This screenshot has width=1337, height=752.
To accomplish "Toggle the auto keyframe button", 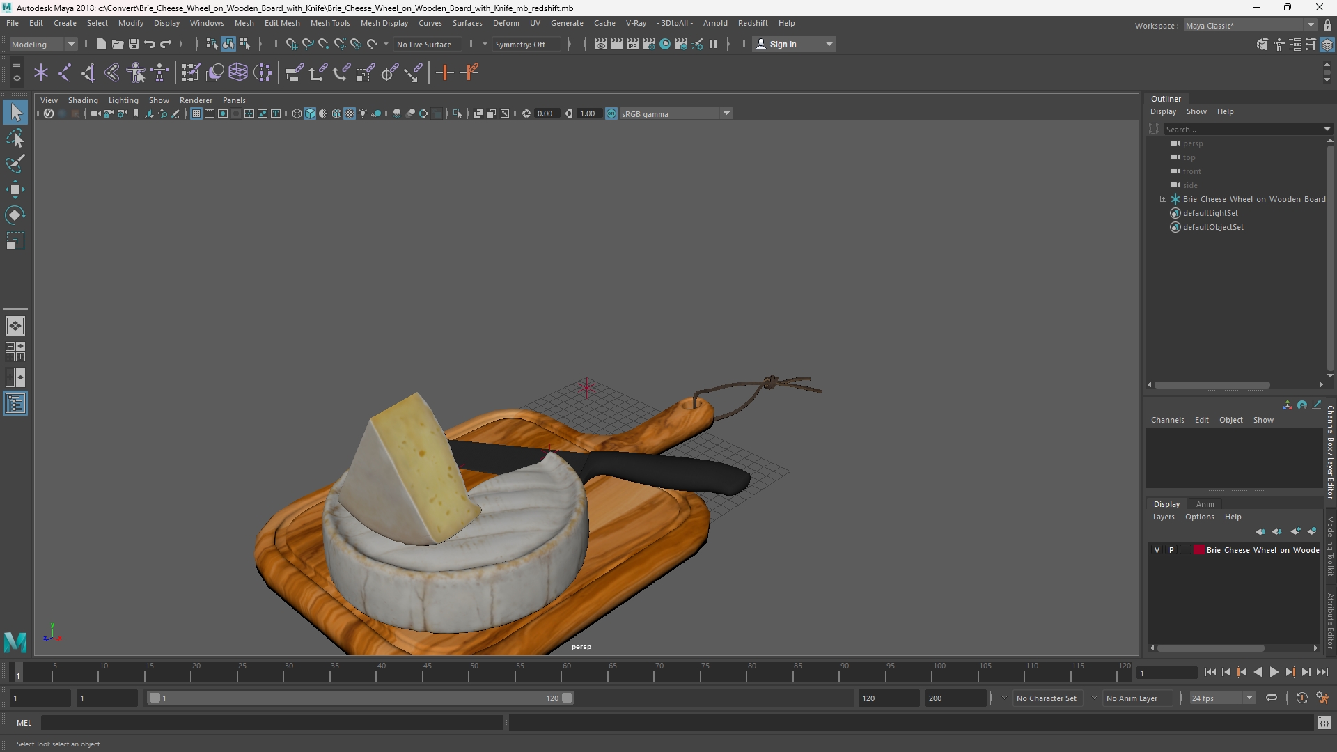I will (x=1301, y=698).
